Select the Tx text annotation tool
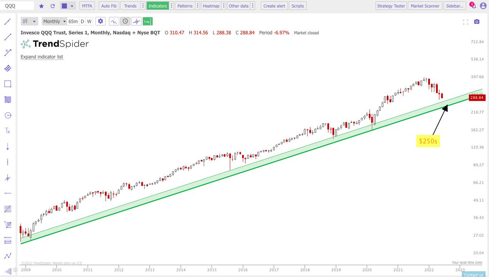Viewport: 489px width, 277px height. [7, 131]
